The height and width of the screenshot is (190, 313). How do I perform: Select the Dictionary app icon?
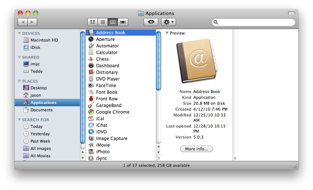(x=91, y=72)
